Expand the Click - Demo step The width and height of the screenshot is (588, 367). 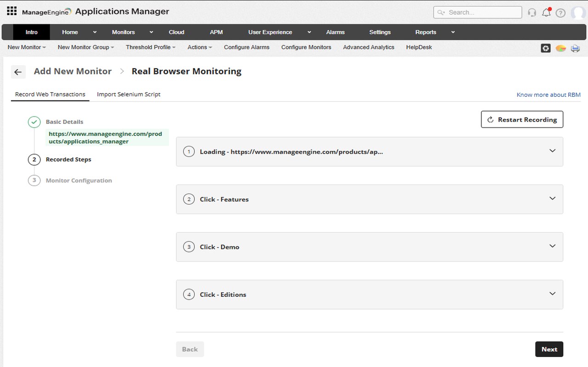click(x=553, y=246)
